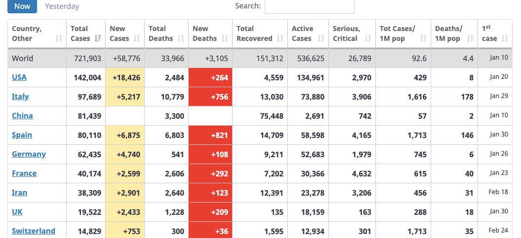Image resolution: width=521 pixels, height=238 pixels.
Task: Sort by Deaths/1M pop arrows icon
Action: point(470,38)
